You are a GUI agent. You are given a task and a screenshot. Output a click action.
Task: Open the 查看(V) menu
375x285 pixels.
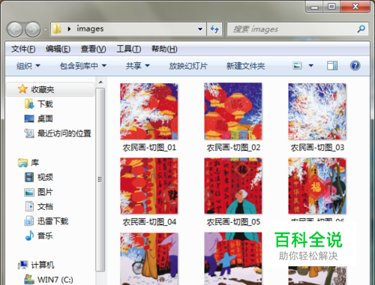click(93, 49)
